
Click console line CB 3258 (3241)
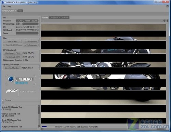(x=8, y=122)
